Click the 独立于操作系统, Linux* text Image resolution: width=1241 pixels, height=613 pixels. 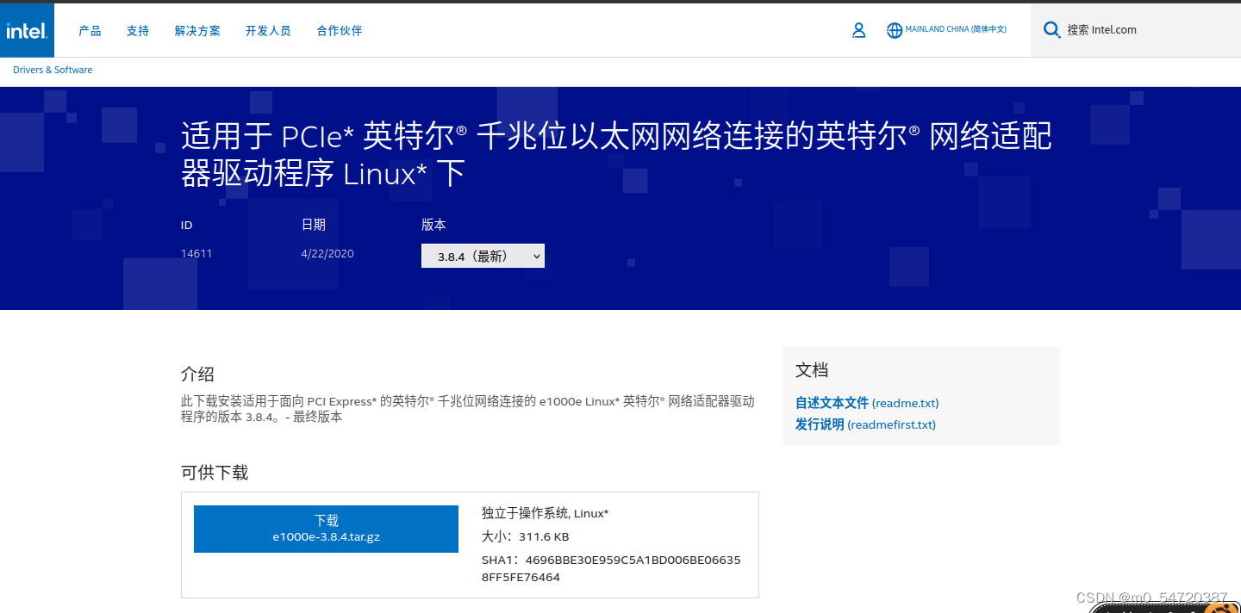coord(545,513)
